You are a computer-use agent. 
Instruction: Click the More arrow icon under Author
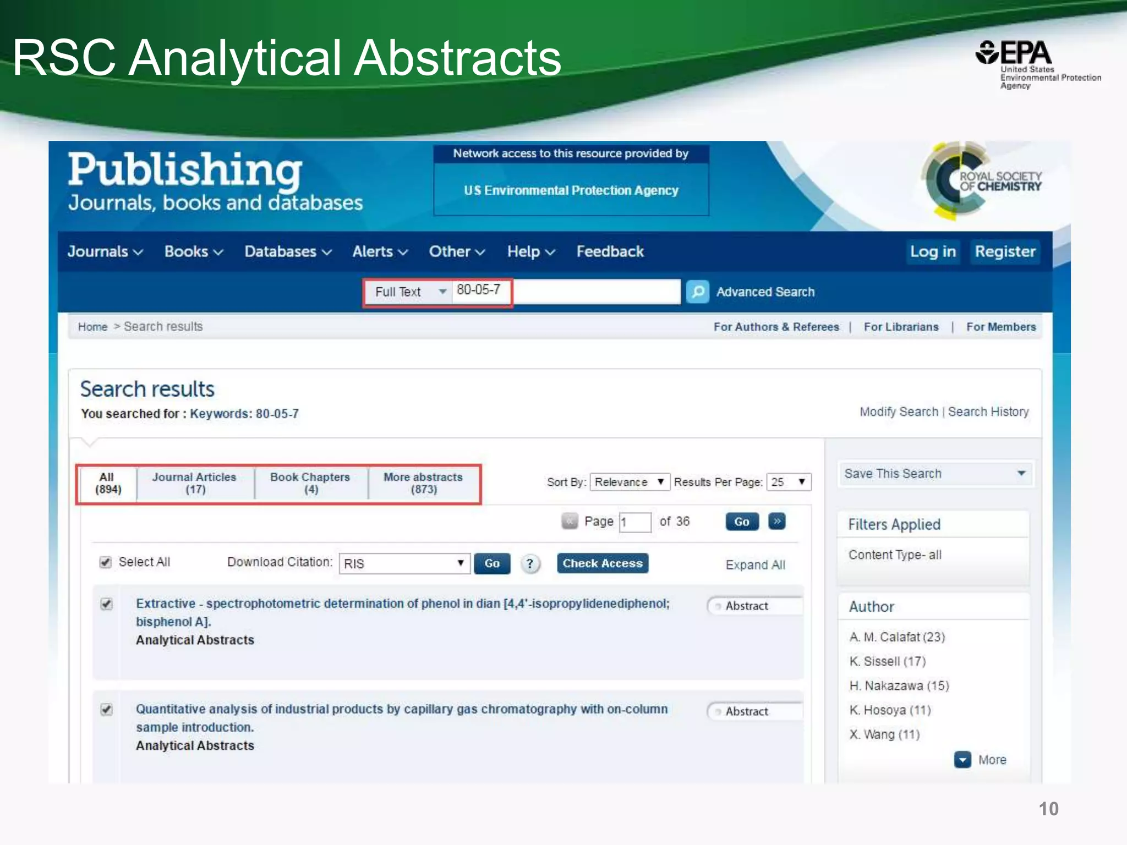pos(962,760)
